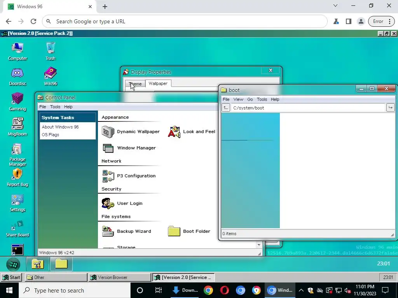This screenshot has height=298, width=398.
Task: Open the terminal icon below Share Board
Action: pyautogui.click(x=17, y=249)
